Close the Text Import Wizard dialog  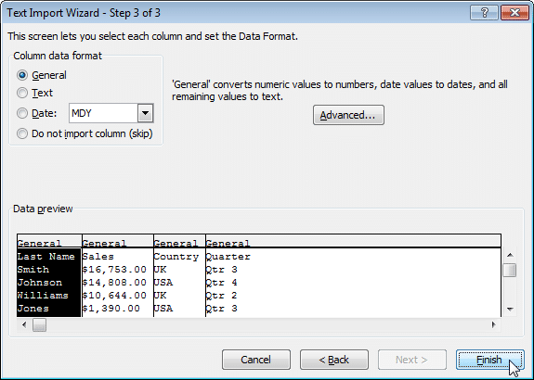tap(514, 13)
